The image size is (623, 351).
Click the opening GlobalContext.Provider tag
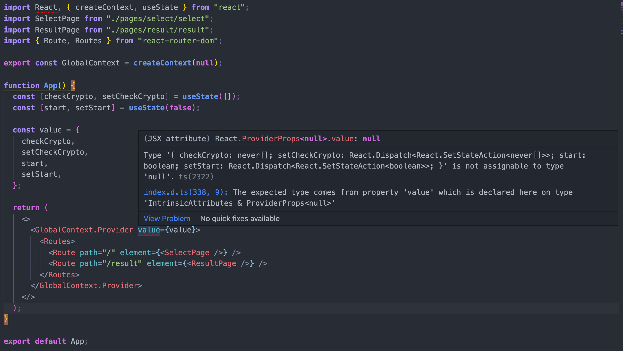click(x=115, y=230)
